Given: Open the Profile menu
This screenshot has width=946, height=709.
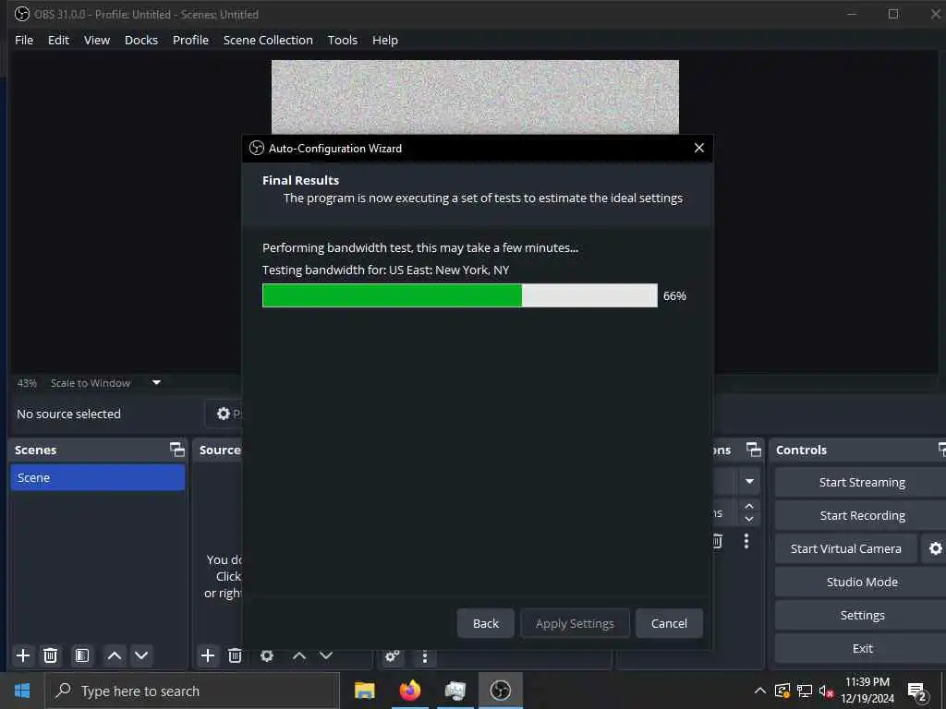Looking at the screenshot, I should (x=190, y=40).
